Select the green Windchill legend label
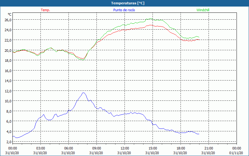249x156 pixels. click(x=203, y=10)
